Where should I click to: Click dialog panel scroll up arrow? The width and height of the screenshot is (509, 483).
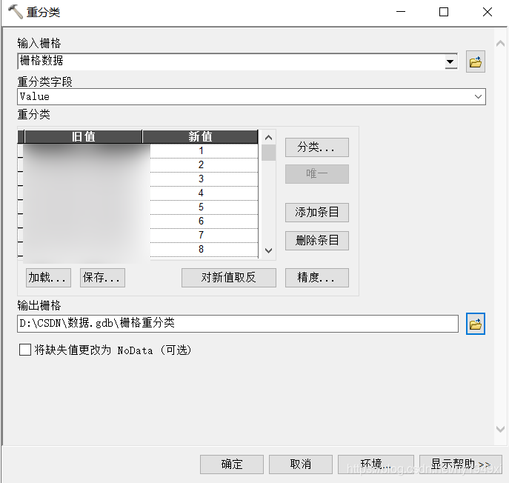point(500,44)
